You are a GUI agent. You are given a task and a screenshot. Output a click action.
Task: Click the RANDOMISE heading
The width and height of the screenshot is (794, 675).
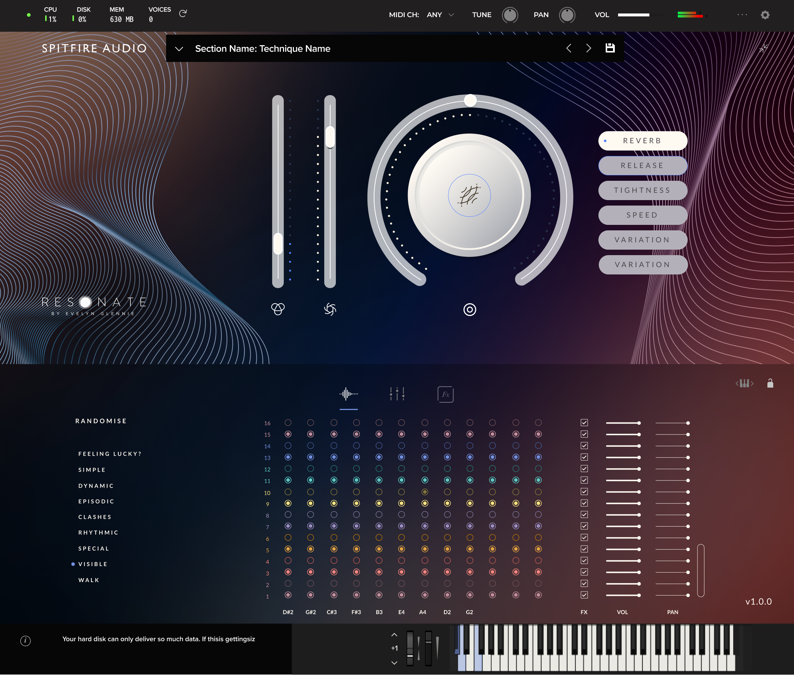[x=101, y=421]
